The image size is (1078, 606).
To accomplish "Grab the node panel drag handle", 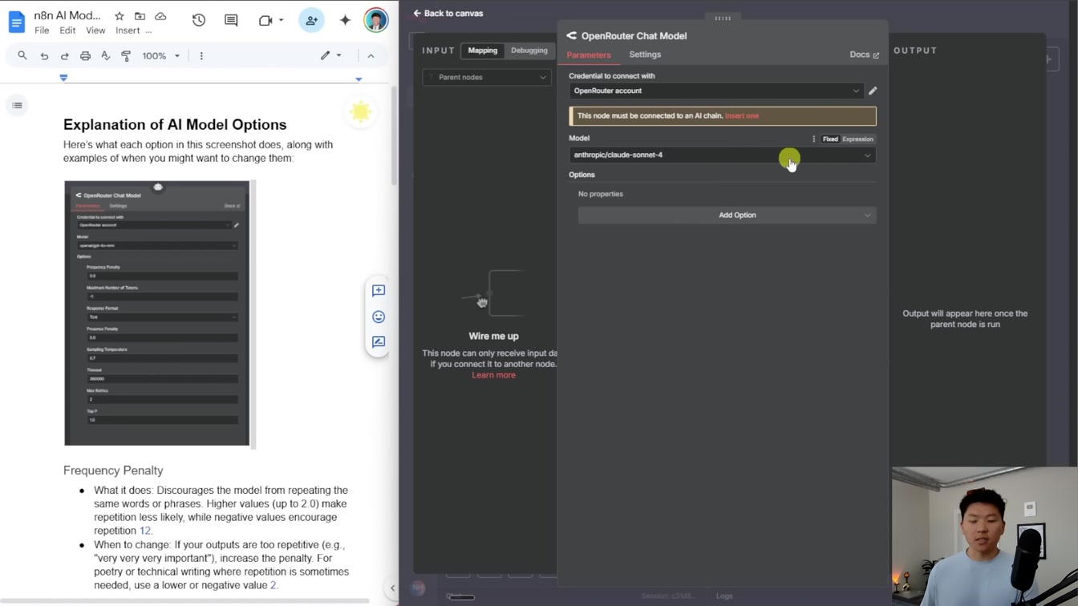I will [723, 18].
